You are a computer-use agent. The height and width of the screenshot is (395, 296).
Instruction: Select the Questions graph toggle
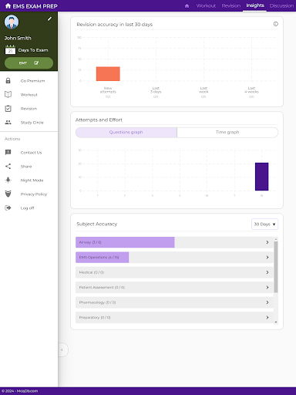(126, 132)
